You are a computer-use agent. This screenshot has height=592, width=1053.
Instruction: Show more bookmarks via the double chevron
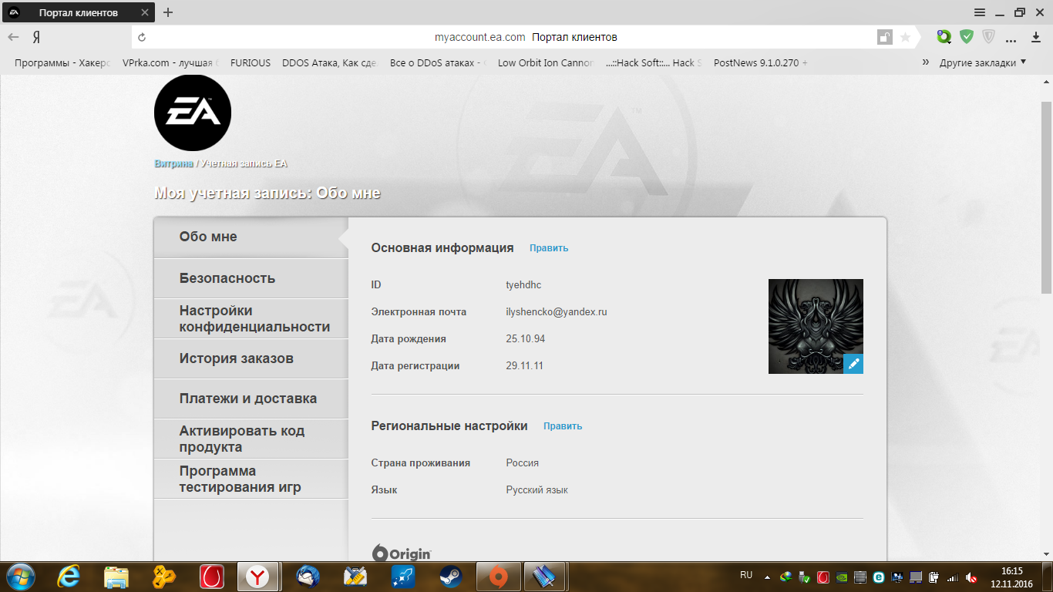pyautogui.click(x=926, y=62)
